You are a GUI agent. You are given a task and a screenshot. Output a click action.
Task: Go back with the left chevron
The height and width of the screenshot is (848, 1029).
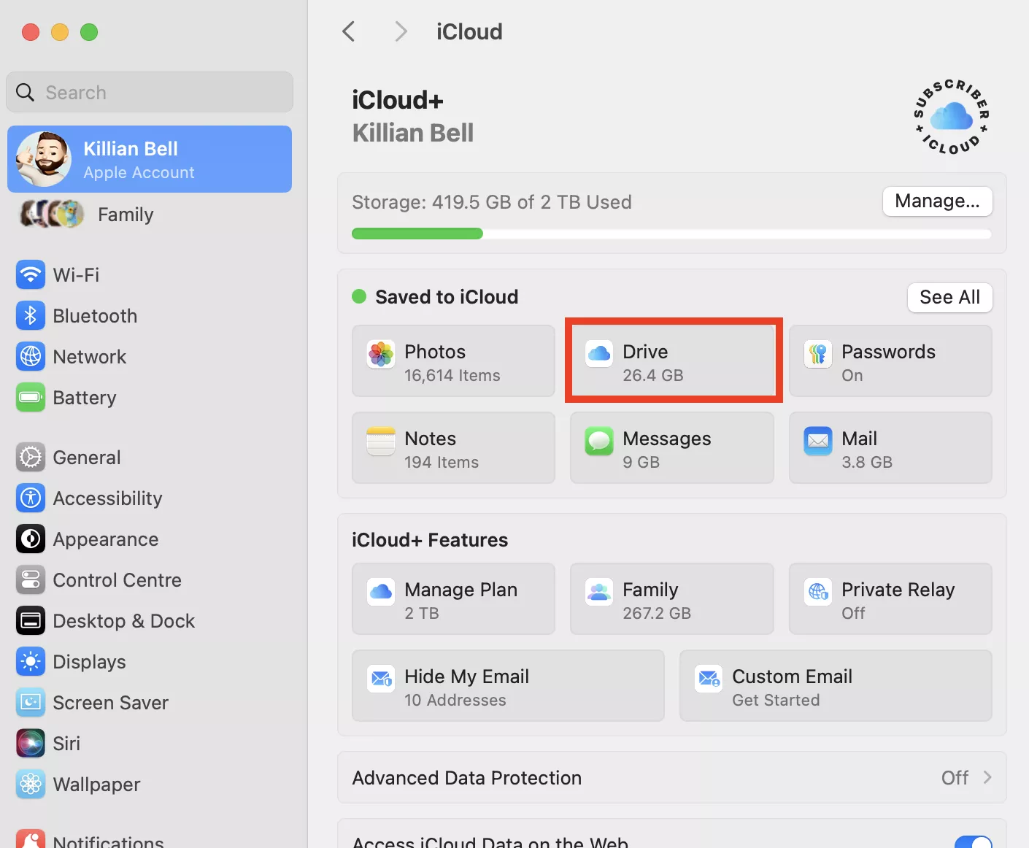coord(349,32)
